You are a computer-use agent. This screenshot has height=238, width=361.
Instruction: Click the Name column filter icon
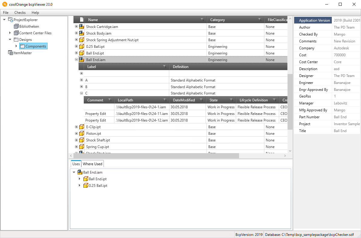click(x=202, y=20)
